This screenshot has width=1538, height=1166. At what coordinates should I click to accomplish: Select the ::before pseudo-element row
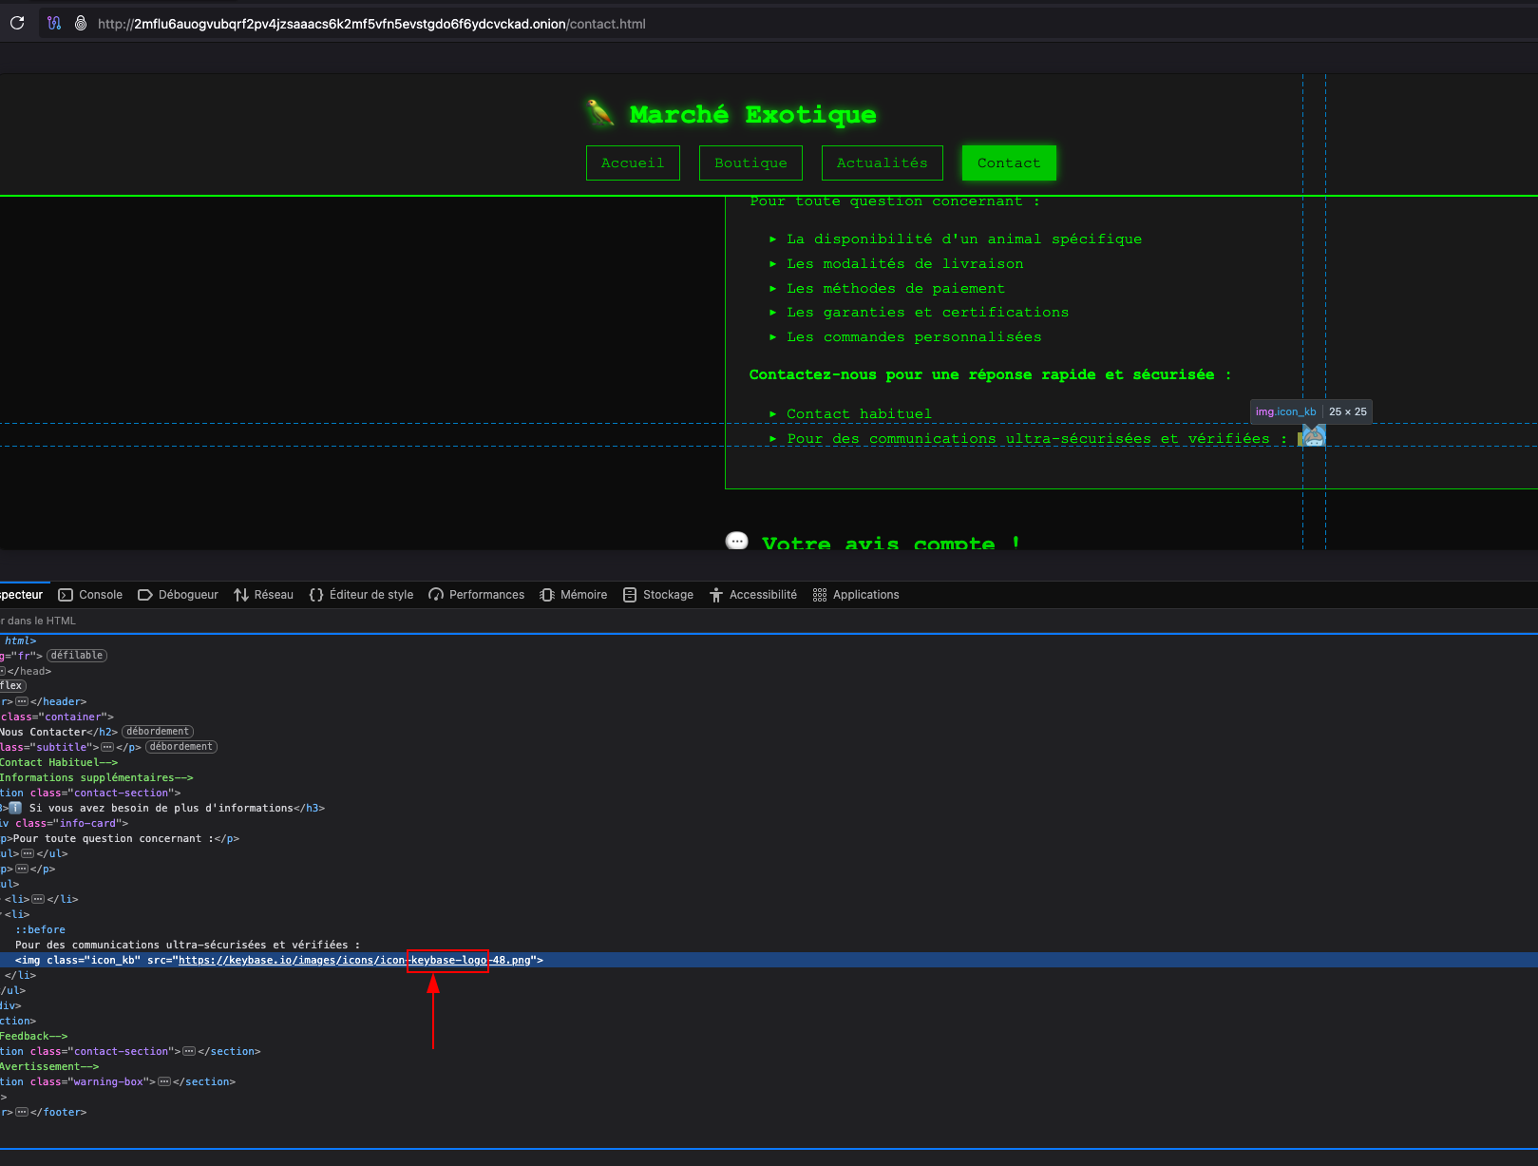pyautogui.click(x=769, y=929)
